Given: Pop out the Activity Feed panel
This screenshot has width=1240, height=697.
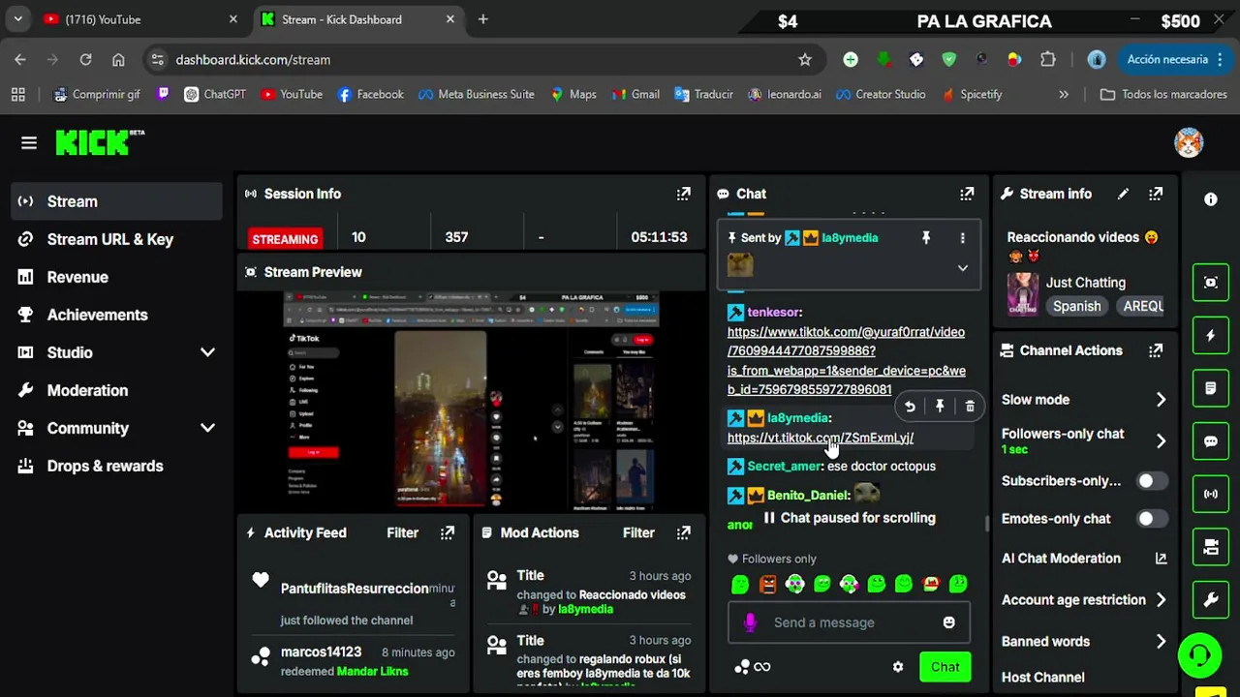Looking at the screenshot, I should [448, 532].
